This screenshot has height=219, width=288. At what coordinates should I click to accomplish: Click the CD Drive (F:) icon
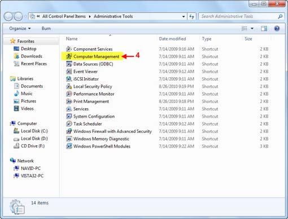[16, 146]
